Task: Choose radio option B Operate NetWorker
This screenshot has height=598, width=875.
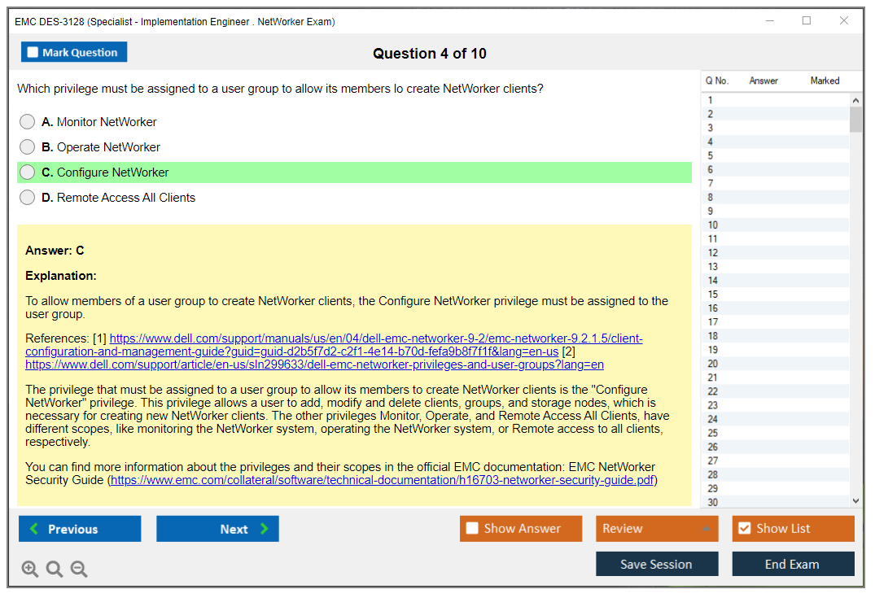Action: (28, 147)
